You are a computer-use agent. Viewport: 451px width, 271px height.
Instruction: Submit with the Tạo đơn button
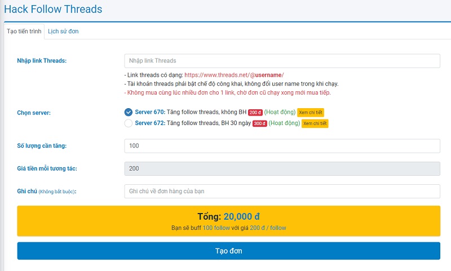[229, 251]
